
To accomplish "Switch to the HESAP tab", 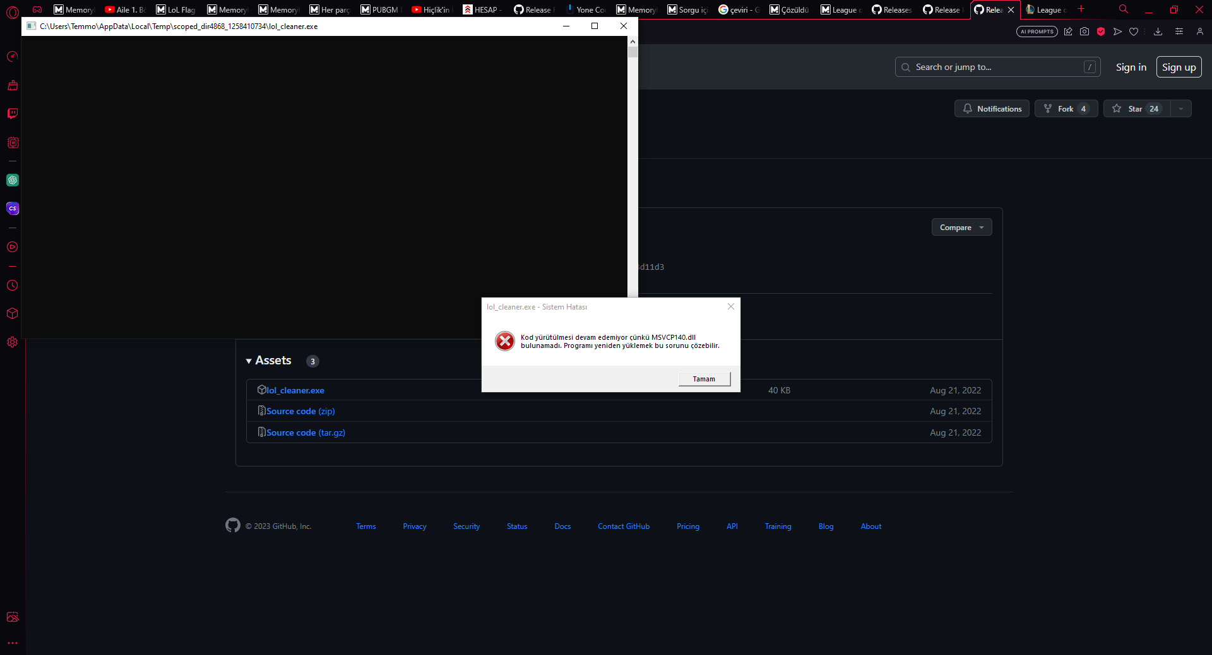I will 483,9.
